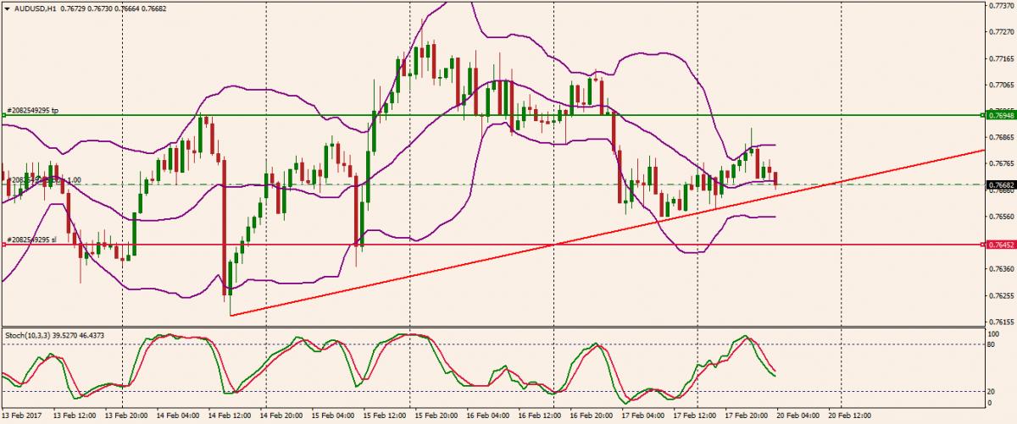Viewport: 1017px width, 424px height.
Task: Click the 16 Feb 04:00 time label
Action: (x=487, y=417)
